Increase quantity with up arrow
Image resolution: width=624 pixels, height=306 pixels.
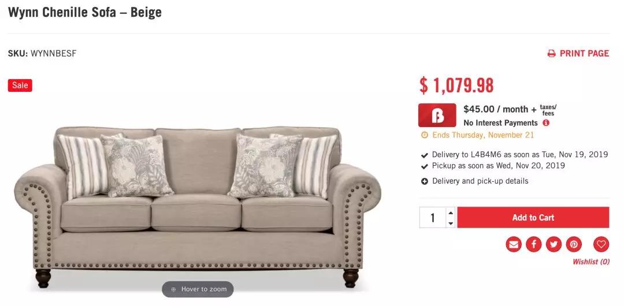(451, 212)
